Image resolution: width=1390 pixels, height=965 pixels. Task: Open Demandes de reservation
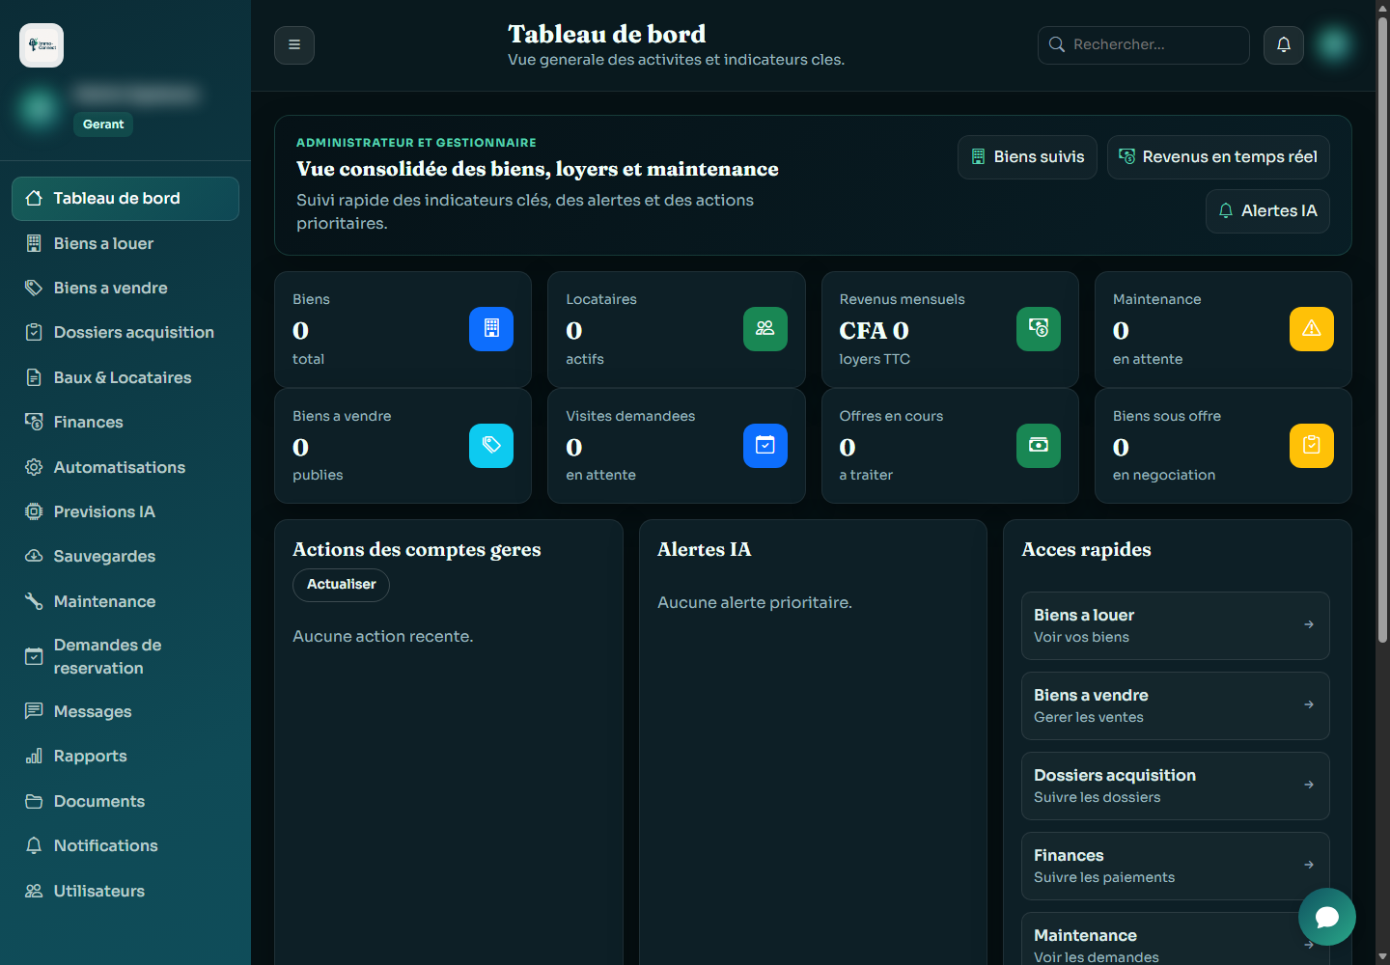coord(125,656)
